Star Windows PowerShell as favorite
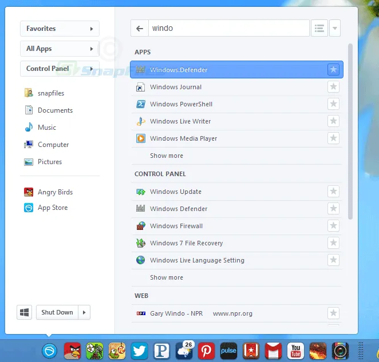 click(x=333, y=104)
